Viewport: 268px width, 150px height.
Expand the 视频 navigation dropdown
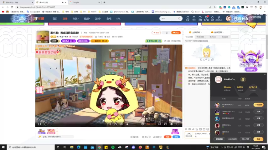[87, 19]
